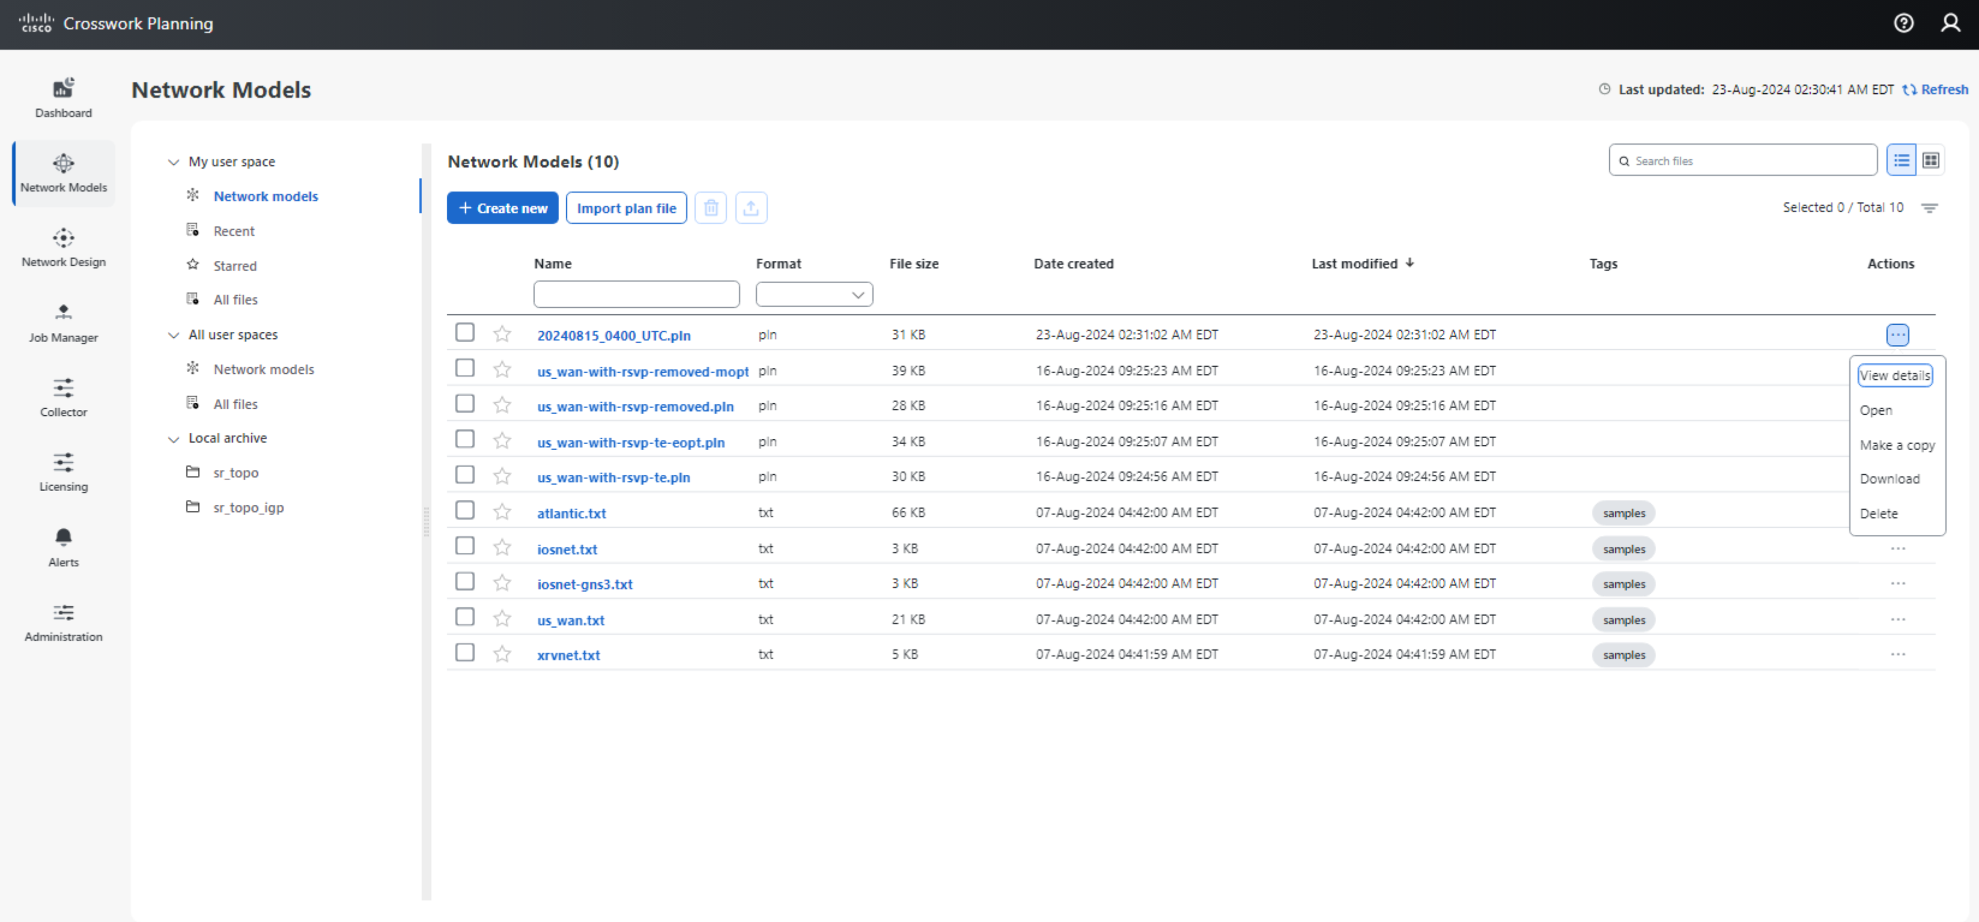Viewport: 1979px width, 922px height.
Task: Click the Search files field
Action: point(1742,160)
